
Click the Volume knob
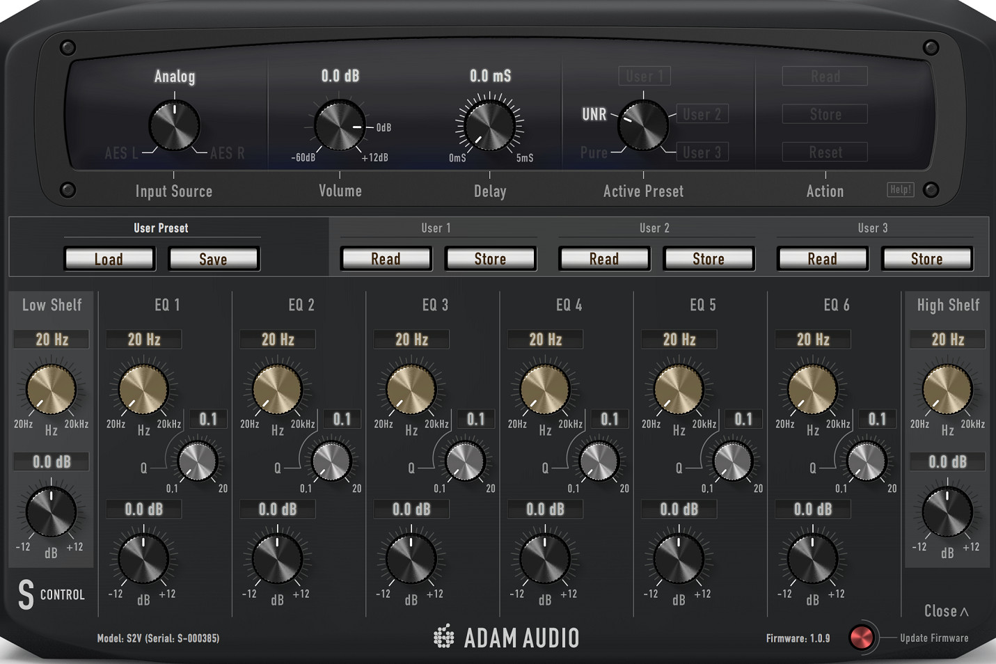[x=339, y=127]
